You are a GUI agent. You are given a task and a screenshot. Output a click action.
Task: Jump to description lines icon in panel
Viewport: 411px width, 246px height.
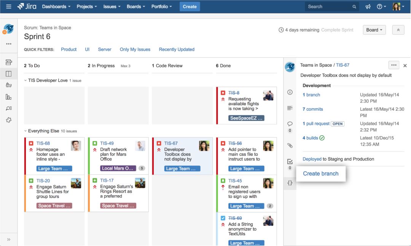(290, 108)
